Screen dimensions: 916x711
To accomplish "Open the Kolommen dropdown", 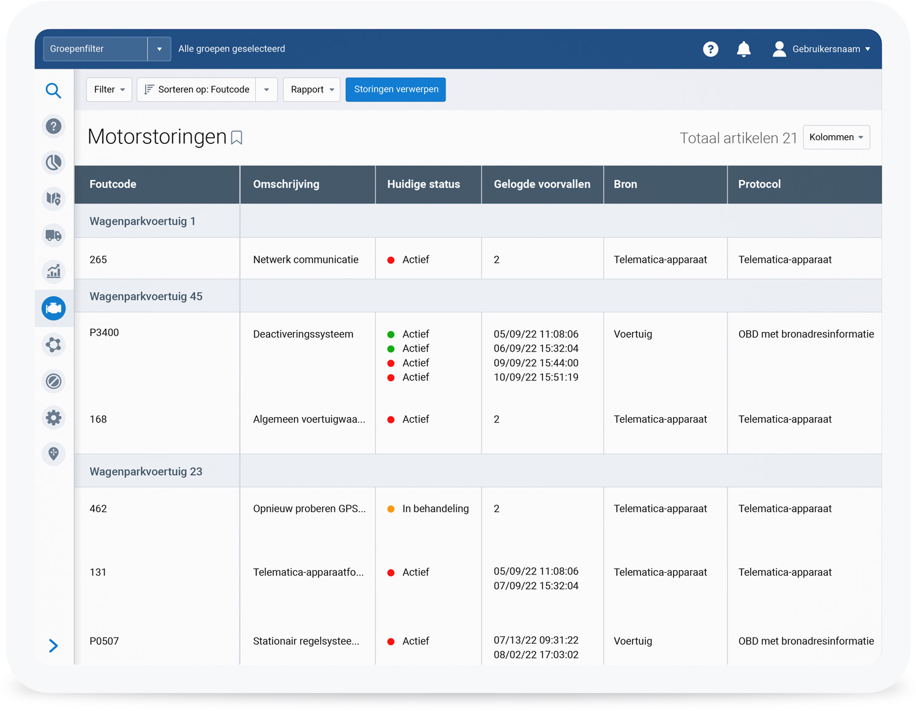I will coord(836,137).
